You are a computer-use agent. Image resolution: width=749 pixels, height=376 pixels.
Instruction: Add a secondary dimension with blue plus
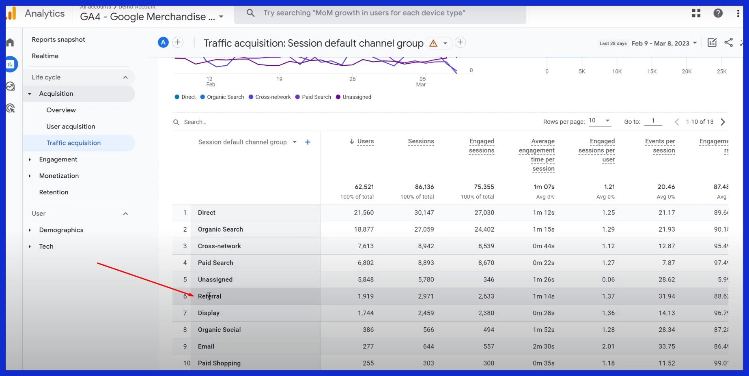308,142
